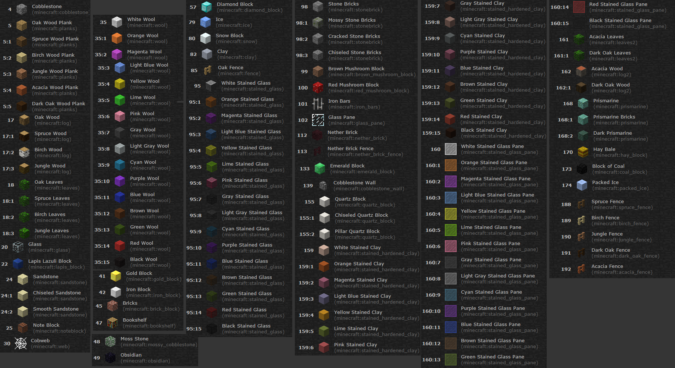
Task: Choose the Lime Stained Glass Pane swatch
Action: 451,230
